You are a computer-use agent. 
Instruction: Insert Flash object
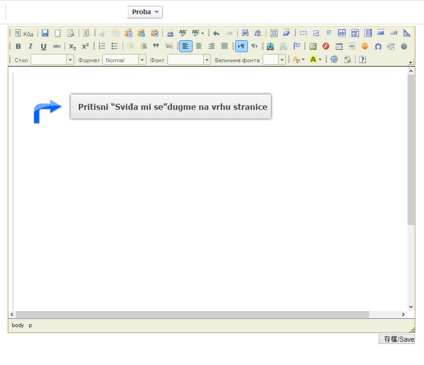pyautogui.click(x=326, y=46)
